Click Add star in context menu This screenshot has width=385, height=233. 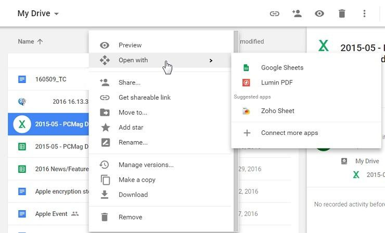(131, 127)
